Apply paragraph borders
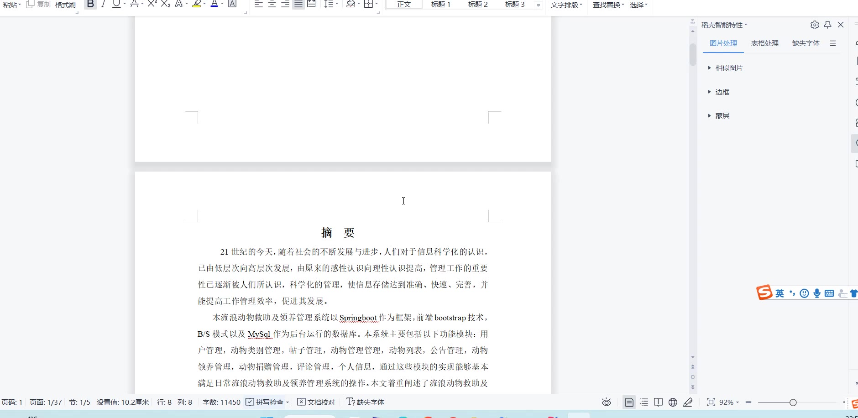858x418 pixels. click(x=368, y=4)
